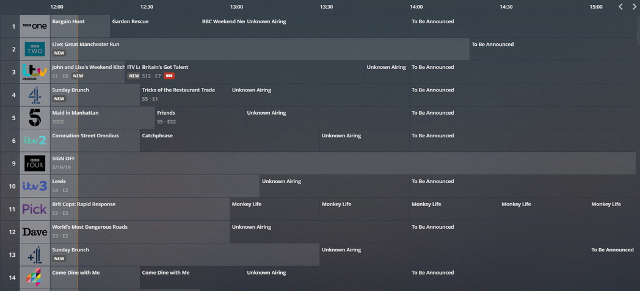Click the BBC One channel logo
Image resolution: width=640 pixels, height=291 pixels.
click(x=35, y=26)
